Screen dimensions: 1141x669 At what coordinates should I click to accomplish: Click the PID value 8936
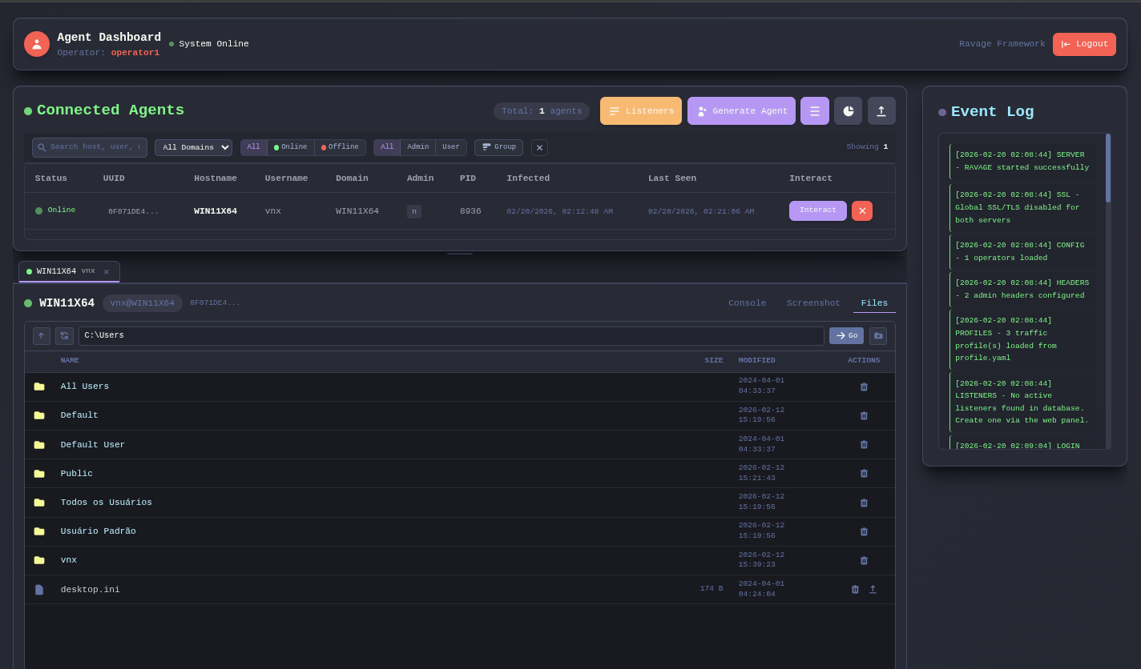pos(470,211)
